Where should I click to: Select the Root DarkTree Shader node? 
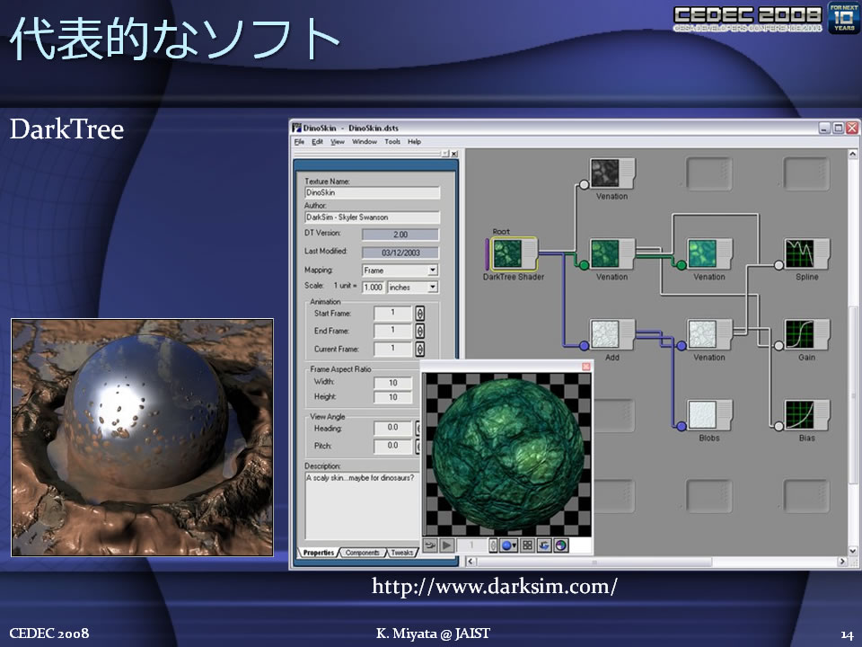(x=514, y=253)
